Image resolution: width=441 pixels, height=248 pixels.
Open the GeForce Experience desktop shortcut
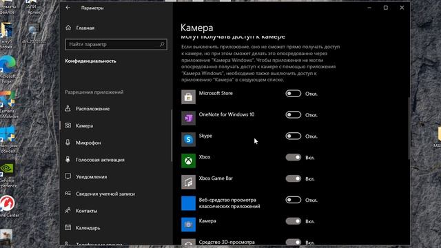coord(8,174)
